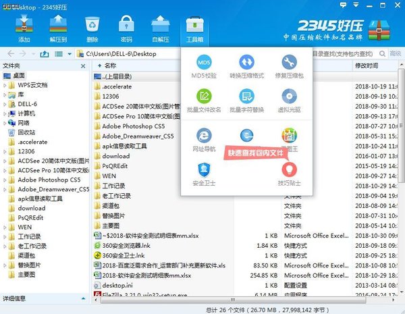Image resolution: width=405 pixels, height=314 pixels.
Task: Click the 删除 (Delete) trash icon
Action: [92, 28]
